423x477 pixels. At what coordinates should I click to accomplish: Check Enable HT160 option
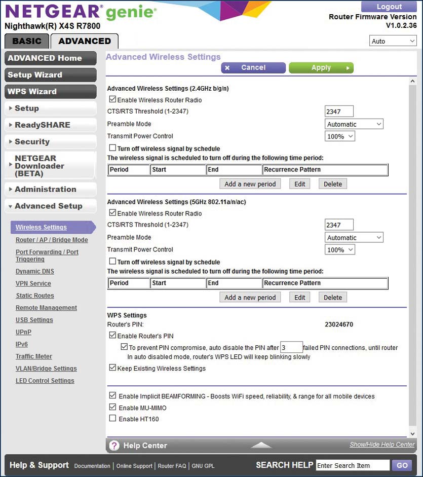[x=112, y=418]
